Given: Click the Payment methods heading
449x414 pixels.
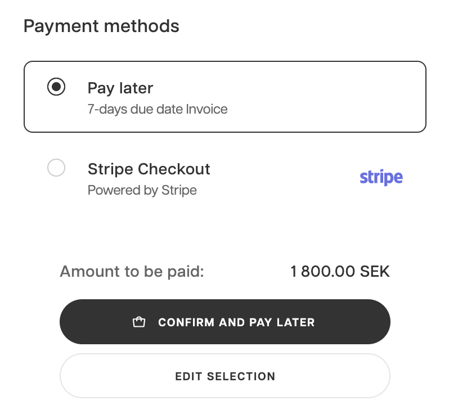Looking at the screenshot, I should click(x=101, y=26).
